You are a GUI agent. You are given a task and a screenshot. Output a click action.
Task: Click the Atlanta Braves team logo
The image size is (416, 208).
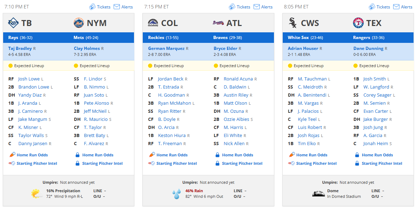coord(218,23)
